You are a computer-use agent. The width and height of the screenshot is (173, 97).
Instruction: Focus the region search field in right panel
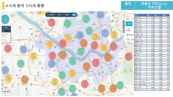pyautogui.click(x=130, y=13)
